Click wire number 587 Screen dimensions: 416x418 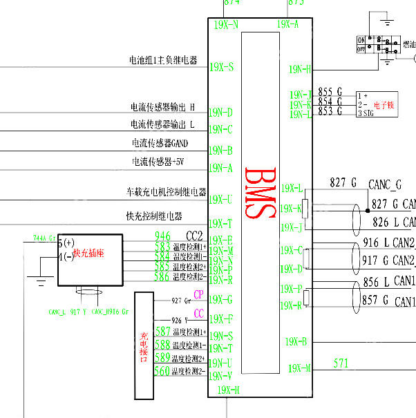click(x=163, y=332)
